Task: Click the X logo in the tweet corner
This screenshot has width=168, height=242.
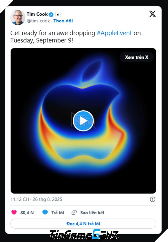Action: (152, 14)
